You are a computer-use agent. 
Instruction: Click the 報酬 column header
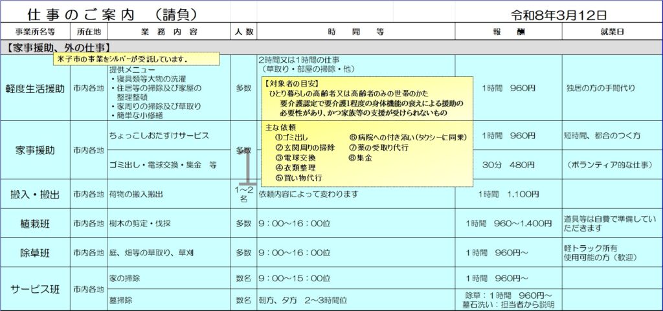pyautogui.click(x=508, y=32)
